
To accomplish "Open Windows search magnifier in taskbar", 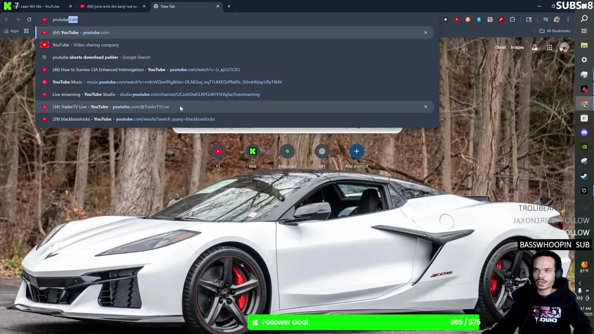I will tap(584, 19).
